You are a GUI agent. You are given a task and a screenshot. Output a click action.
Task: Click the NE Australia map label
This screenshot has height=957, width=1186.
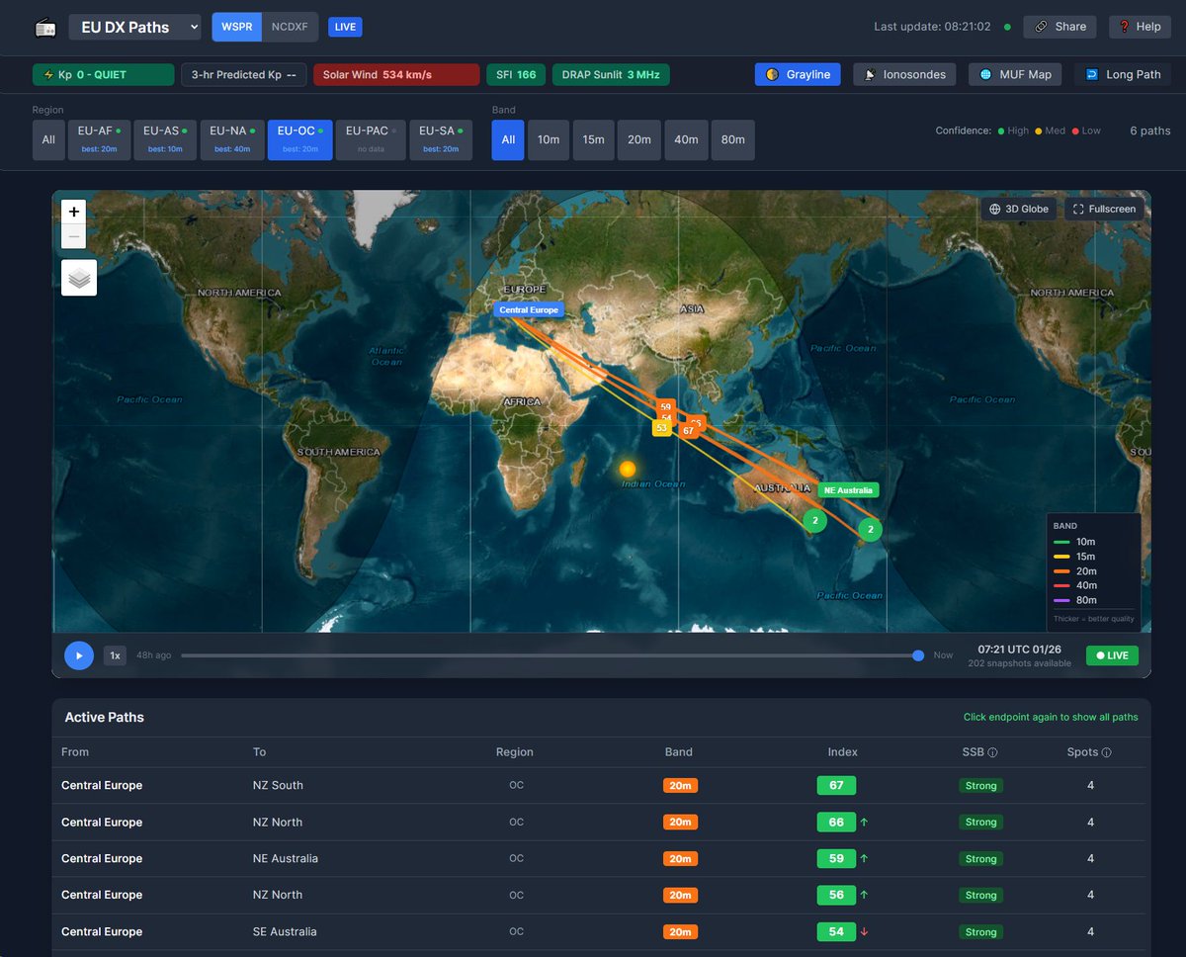click(x=848, y=490)
